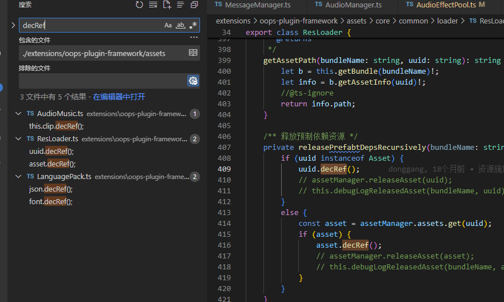Toggle match whole word option
The height and width of the screenshot is (302, 504).
tap(181, 25)
